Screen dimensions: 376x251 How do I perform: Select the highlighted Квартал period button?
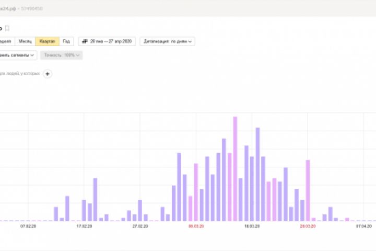pyautogui.click(x=47, y=41)
